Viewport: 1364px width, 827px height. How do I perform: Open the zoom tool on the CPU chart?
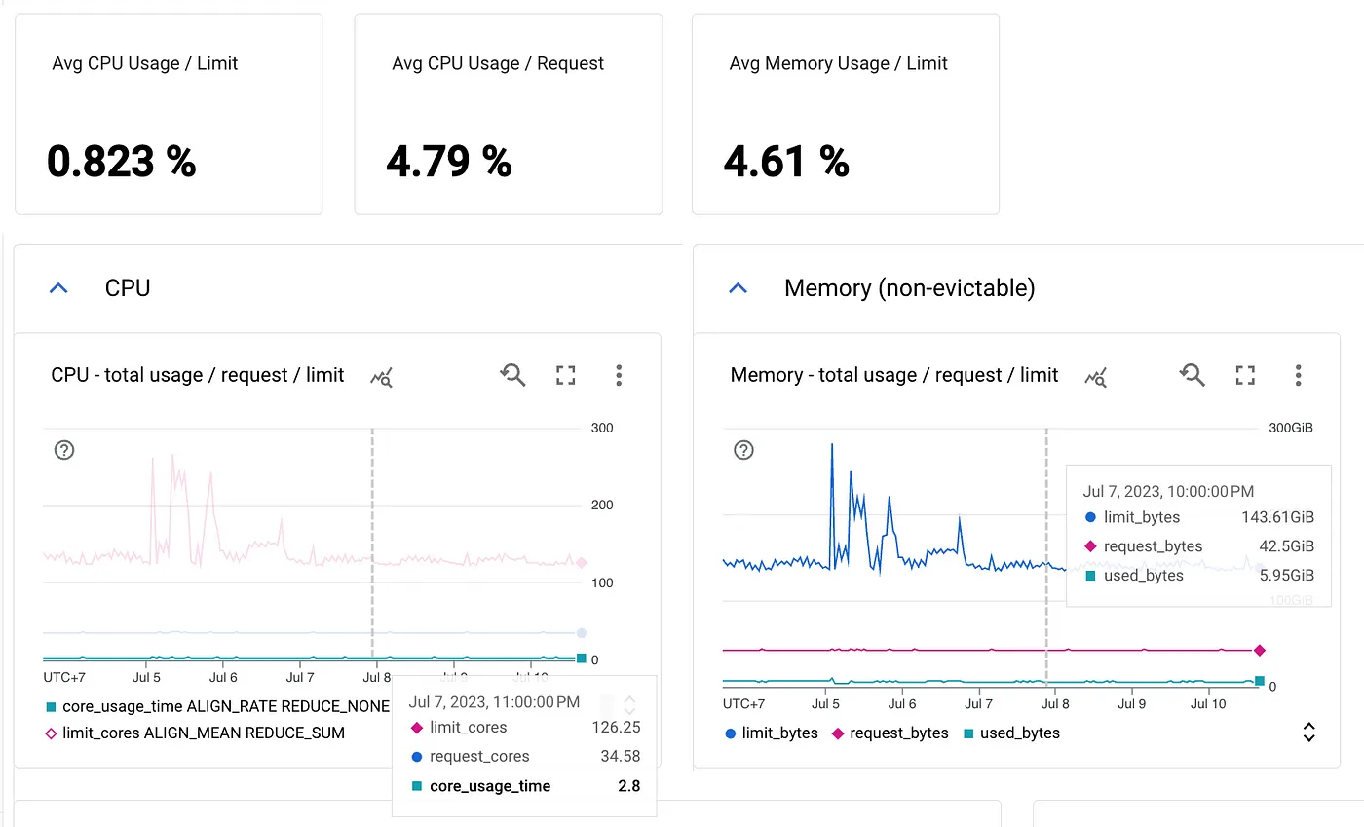tap(512, 375)
